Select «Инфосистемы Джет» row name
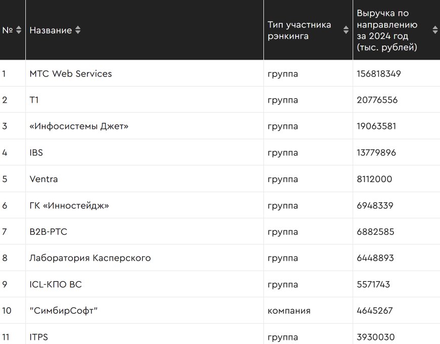Image resolution: width=440 pixels, height=344 pixels. (79, 126)
